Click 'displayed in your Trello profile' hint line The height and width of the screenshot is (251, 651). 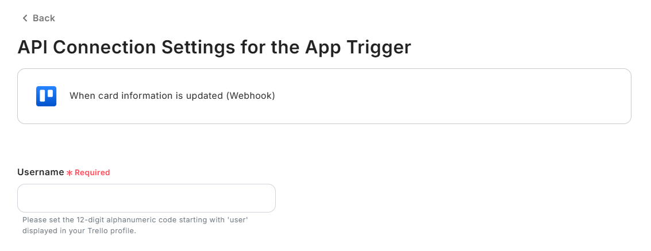(79, 231)
